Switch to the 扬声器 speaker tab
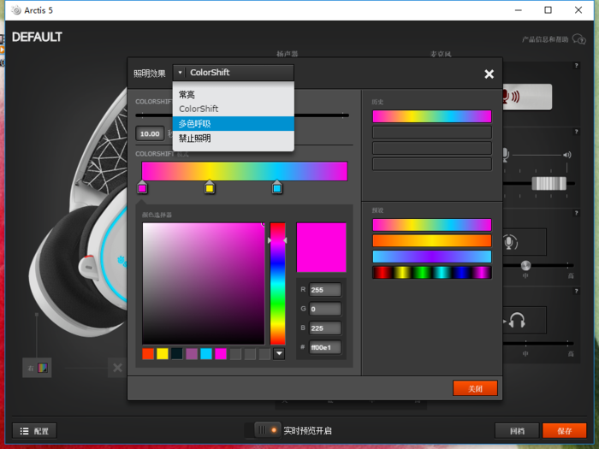 (x=288, y=53)
